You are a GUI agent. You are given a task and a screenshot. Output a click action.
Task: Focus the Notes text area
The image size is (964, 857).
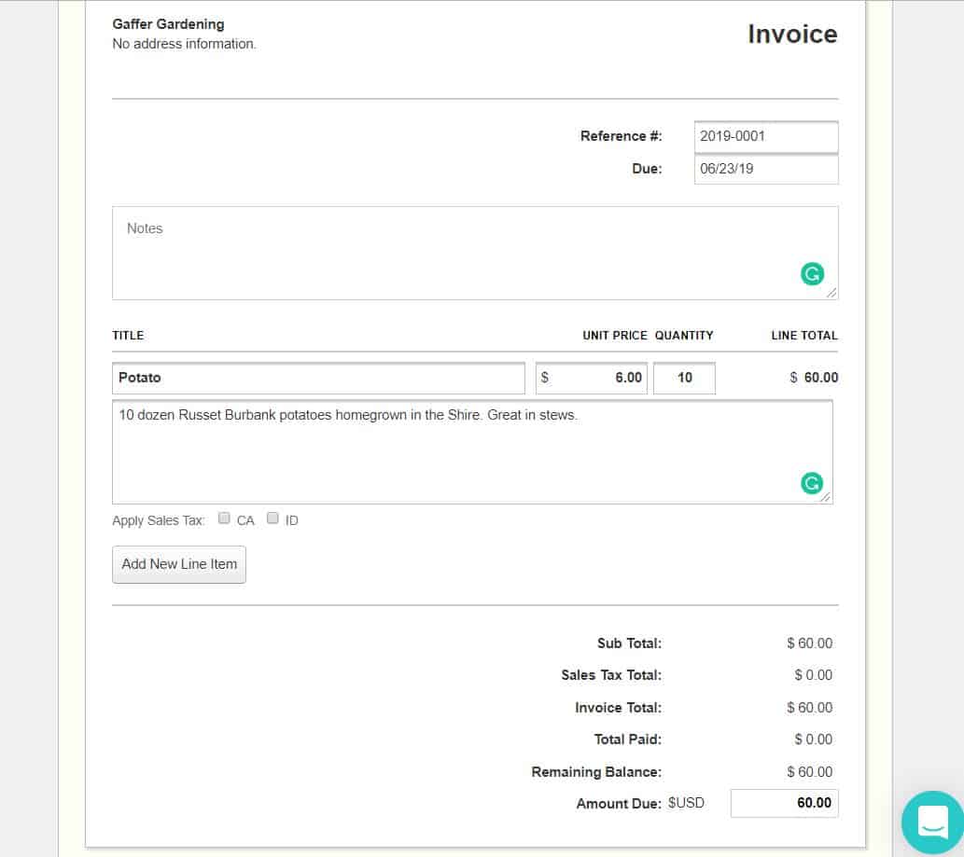[475, 253]
